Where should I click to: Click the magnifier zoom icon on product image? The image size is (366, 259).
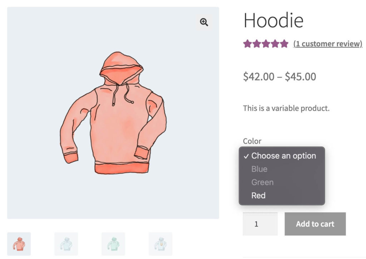204,22
